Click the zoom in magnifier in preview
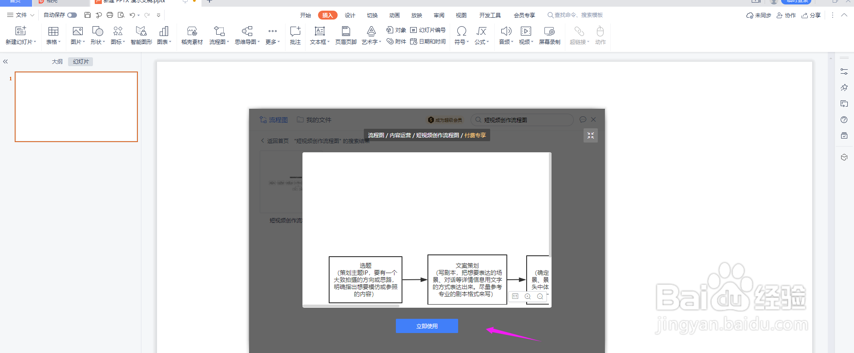854x353 pixels. click(x=528, y=296)
